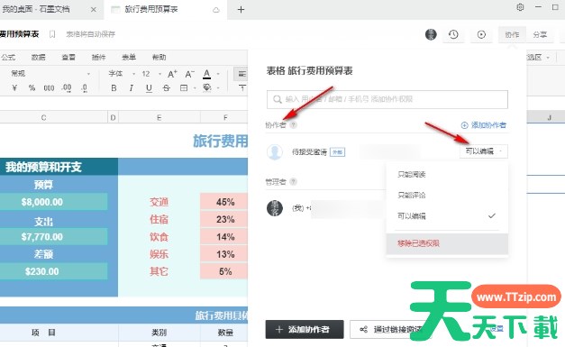Open the settings gear icon
The image size is (565, 347).
coord(520,7)
